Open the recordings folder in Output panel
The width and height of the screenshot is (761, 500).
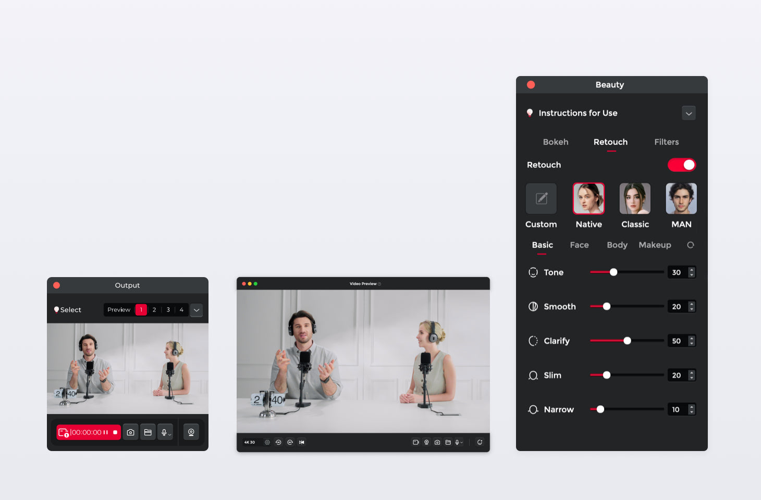tap(148, 432)
